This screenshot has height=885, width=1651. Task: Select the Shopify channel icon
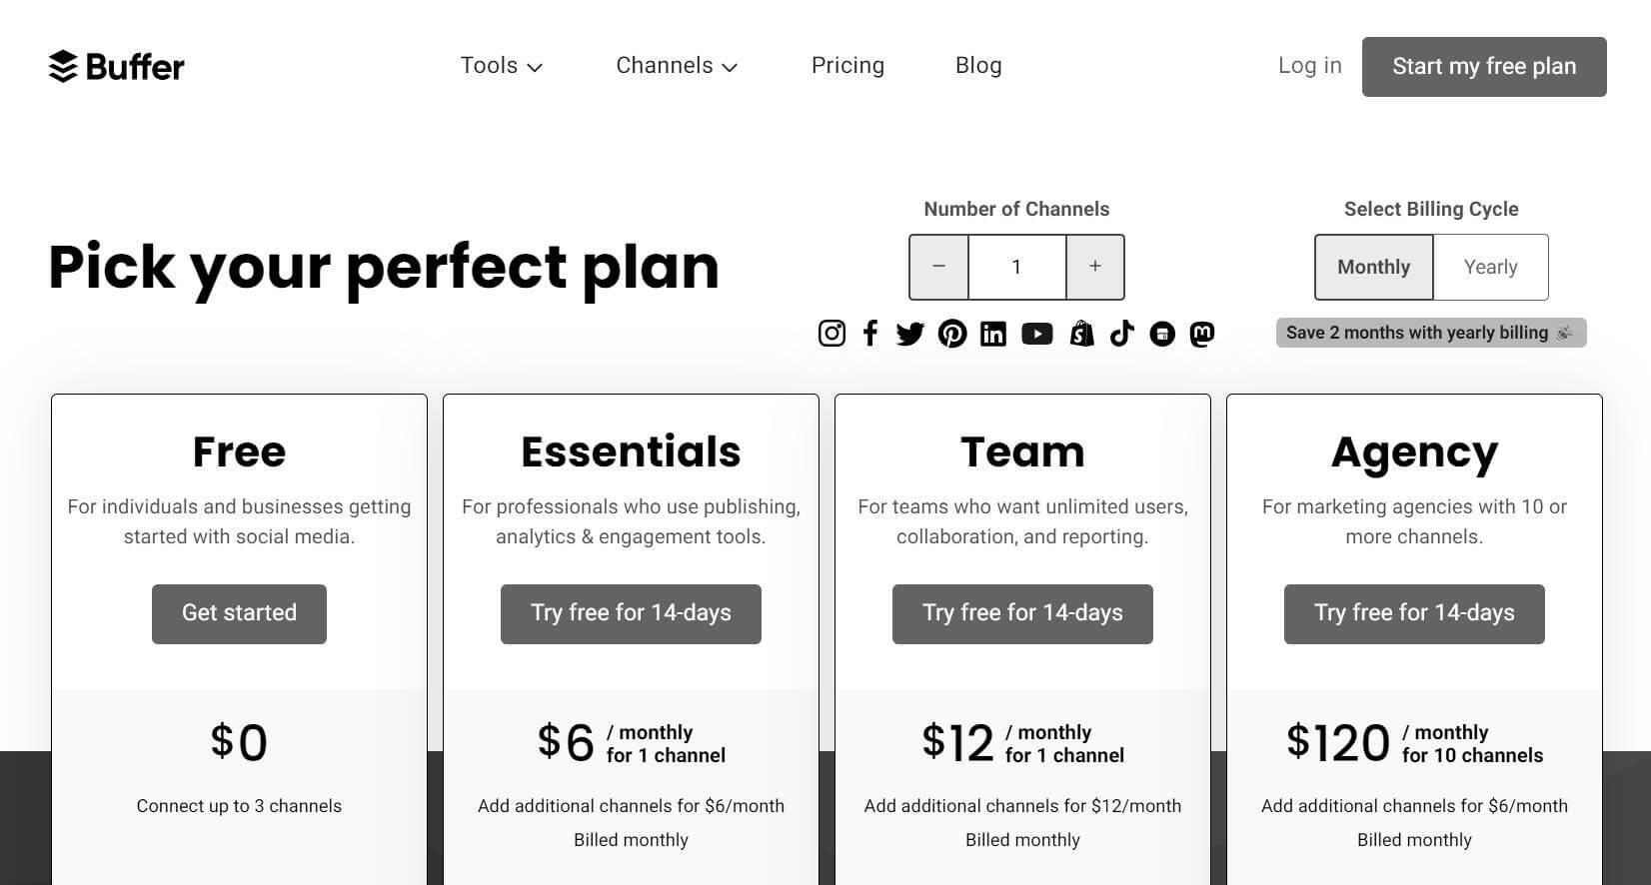[1081, 334]
